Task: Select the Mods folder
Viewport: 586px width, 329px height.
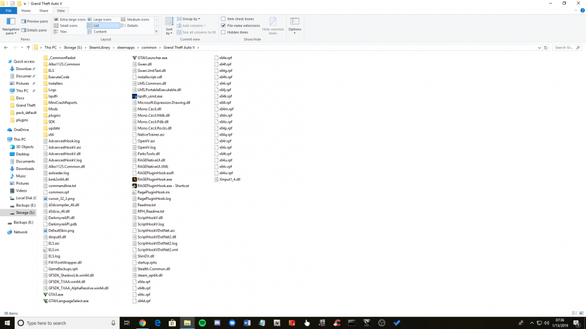Action: [50, 109]
